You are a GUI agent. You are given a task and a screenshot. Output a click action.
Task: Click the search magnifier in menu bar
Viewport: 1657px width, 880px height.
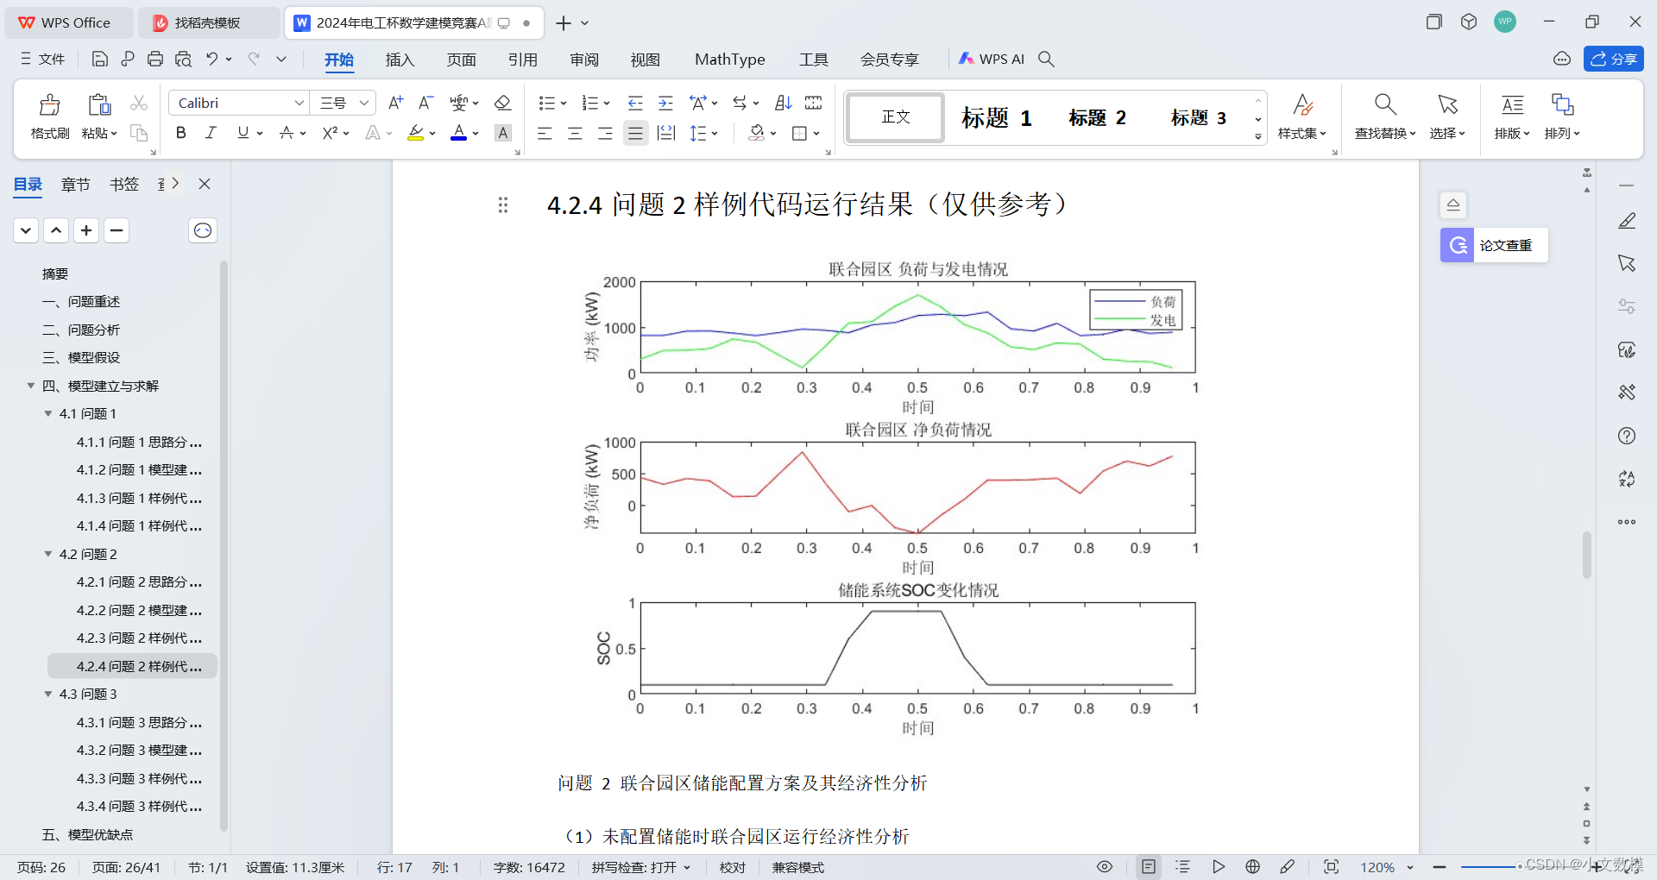1046,59
